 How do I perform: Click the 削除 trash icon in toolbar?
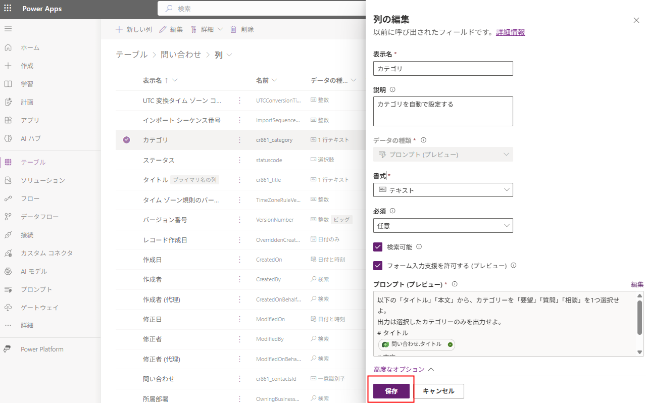coord(233,29)
